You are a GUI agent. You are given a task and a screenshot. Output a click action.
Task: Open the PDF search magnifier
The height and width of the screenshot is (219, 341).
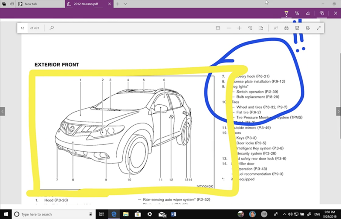[x=52, y=28]
